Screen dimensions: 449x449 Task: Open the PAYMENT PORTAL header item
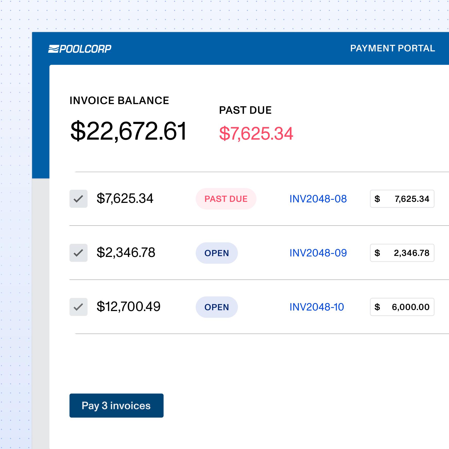coord(393,48)
